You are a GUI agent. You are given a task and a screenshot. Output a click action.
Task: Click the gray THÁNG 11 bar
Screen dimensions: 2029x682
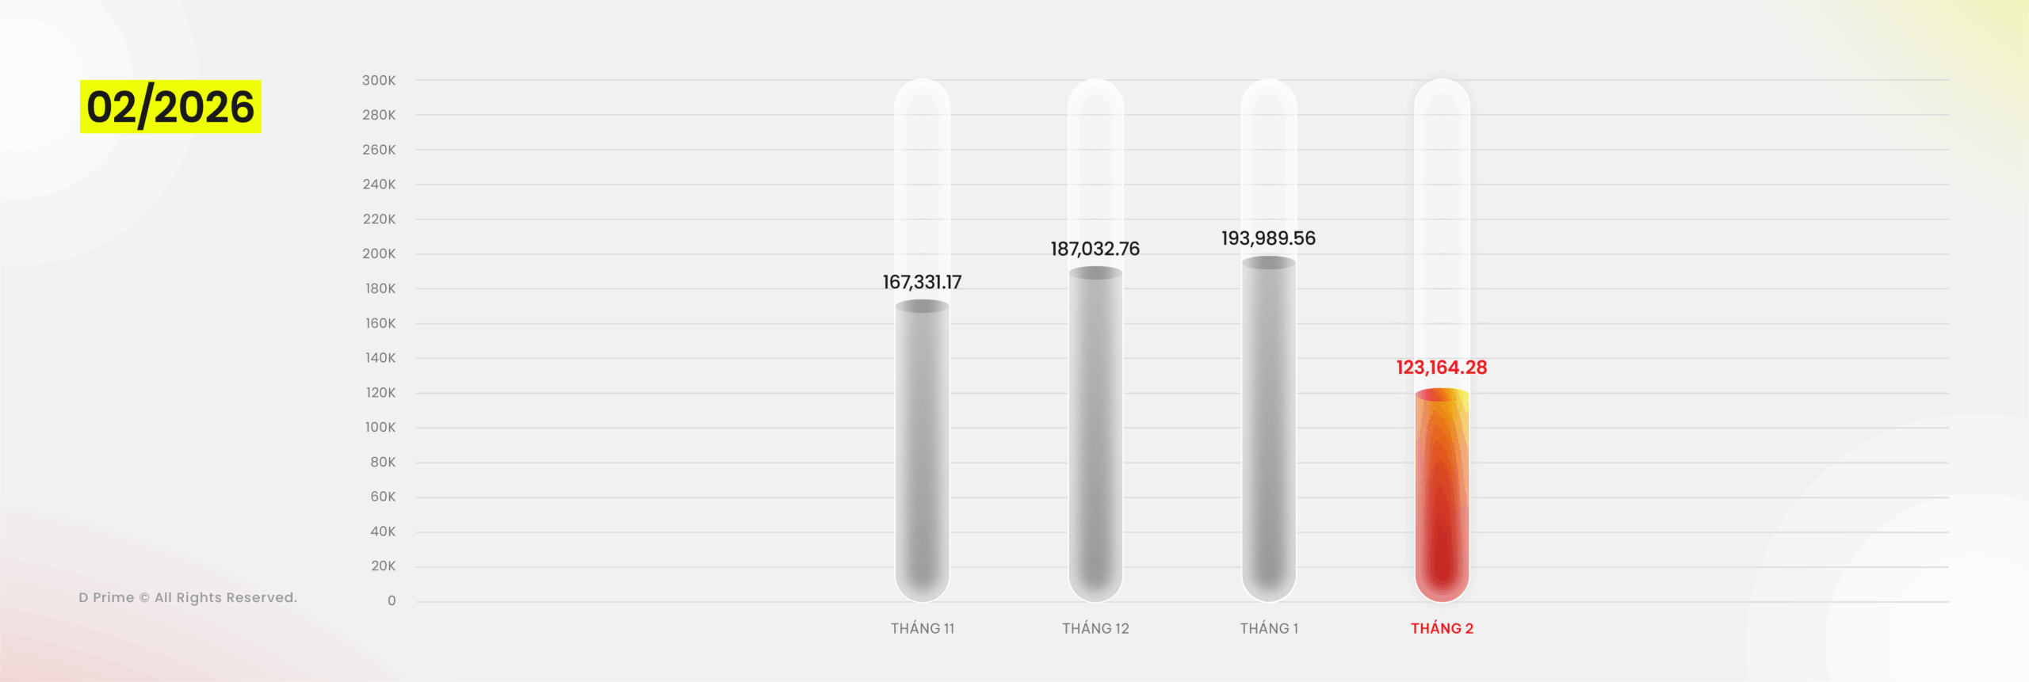coord(922,451)
